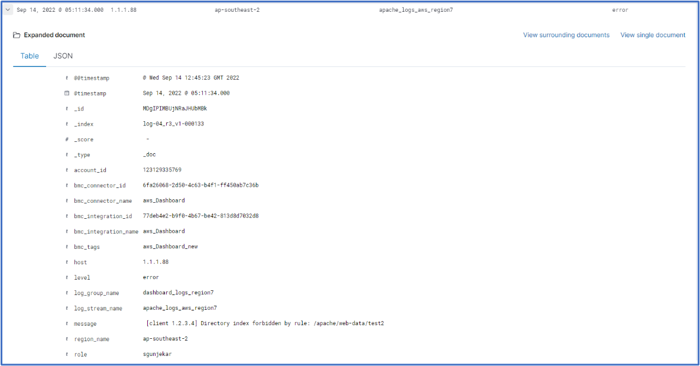
Task: Click the level value error in table
Action: click(x=151, y=277)
